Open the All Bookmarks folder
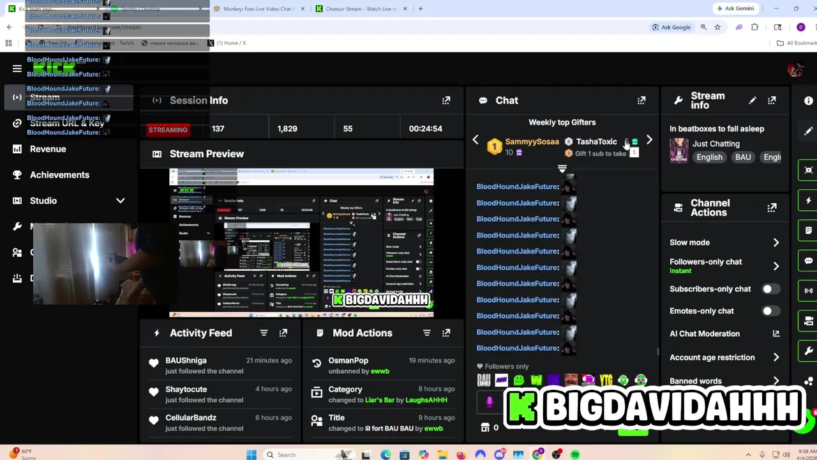 pos(797,43)
